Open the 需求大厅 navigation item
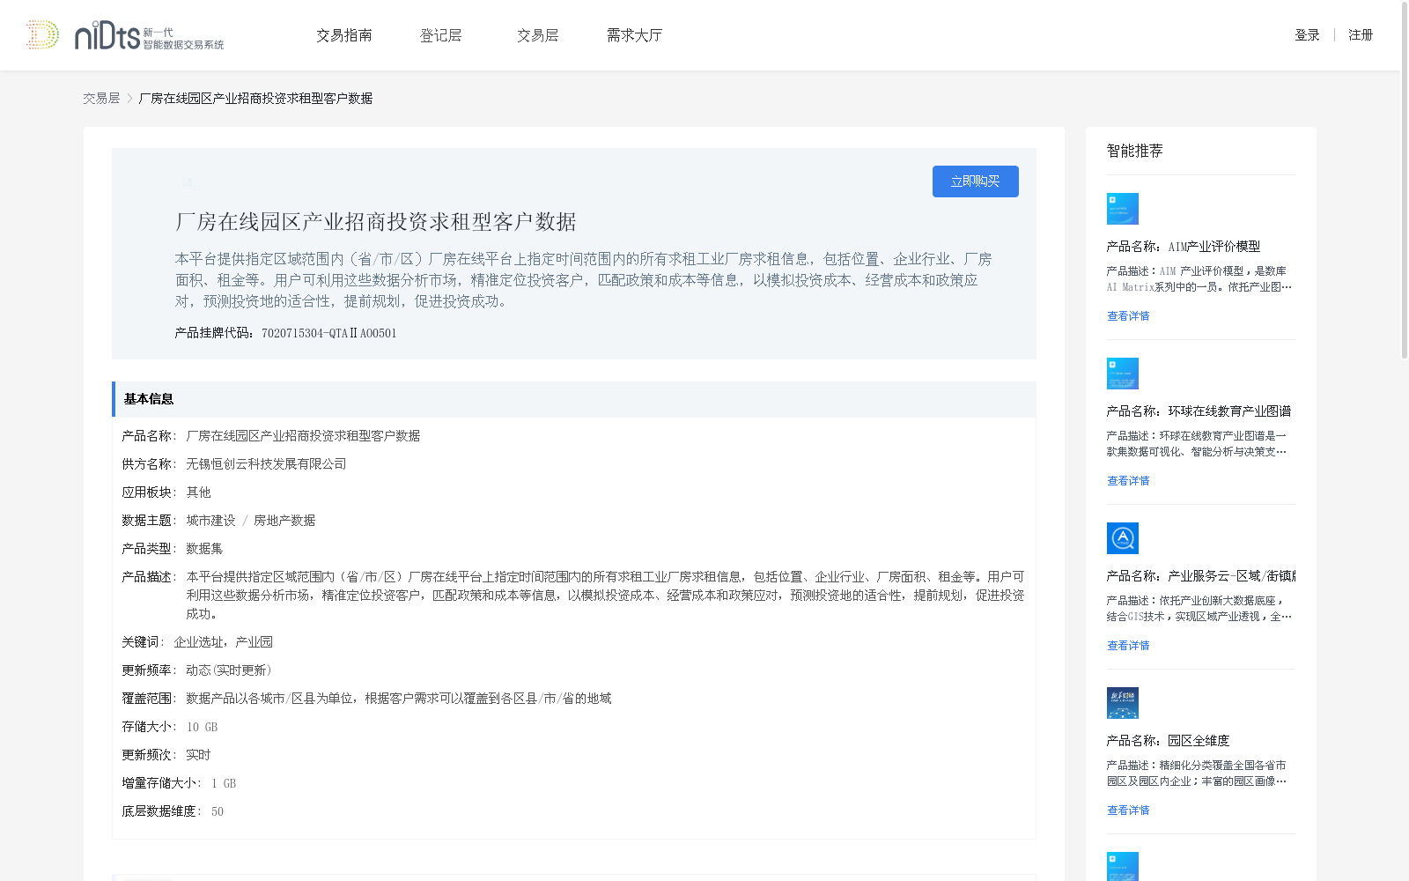 point(634,35)
